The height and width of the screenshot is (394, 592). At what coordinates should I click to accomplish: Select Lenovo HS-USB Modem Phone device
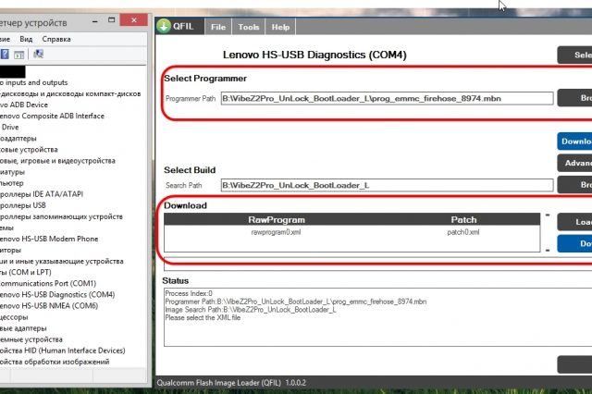click(49, 239)
